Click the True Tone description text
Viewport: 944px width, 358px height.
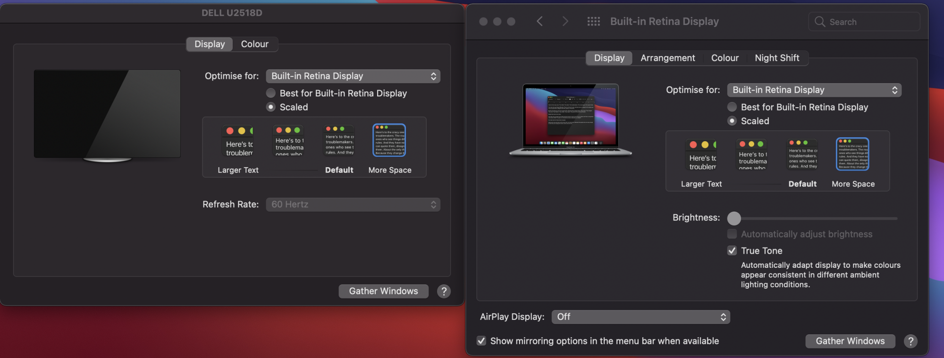821,275
